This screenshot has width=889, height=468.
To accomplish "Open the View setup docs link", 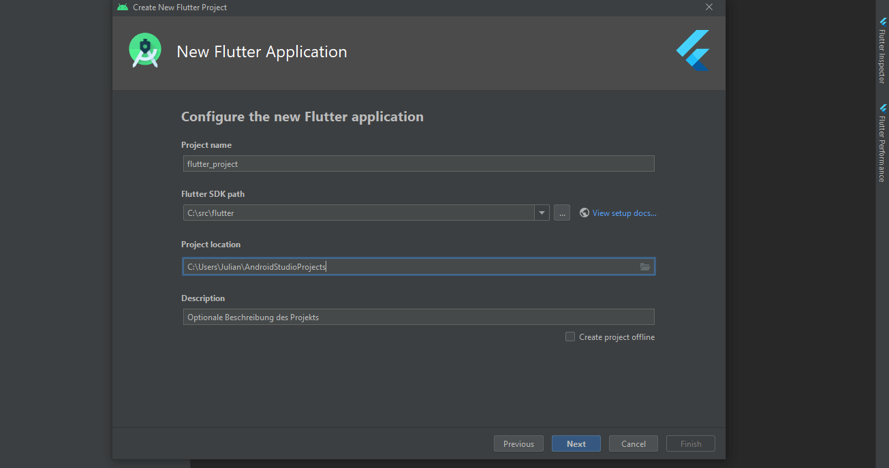I will tap(624, 213).
